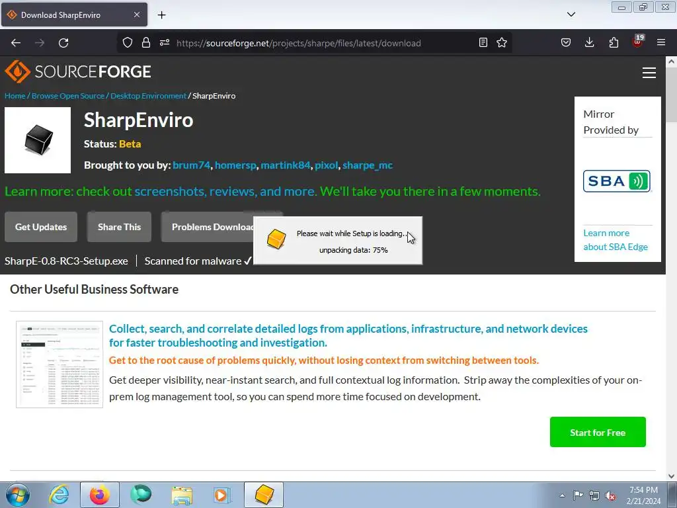677x508 pixels.
Task: Click the screenshots, reviews, and more link text
Action: point(225,191)
